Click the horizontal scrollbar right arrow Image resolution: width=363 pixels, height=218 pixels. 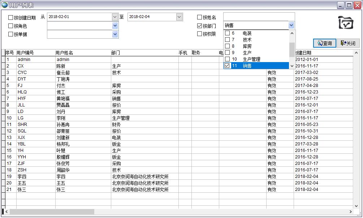[350, 212]
